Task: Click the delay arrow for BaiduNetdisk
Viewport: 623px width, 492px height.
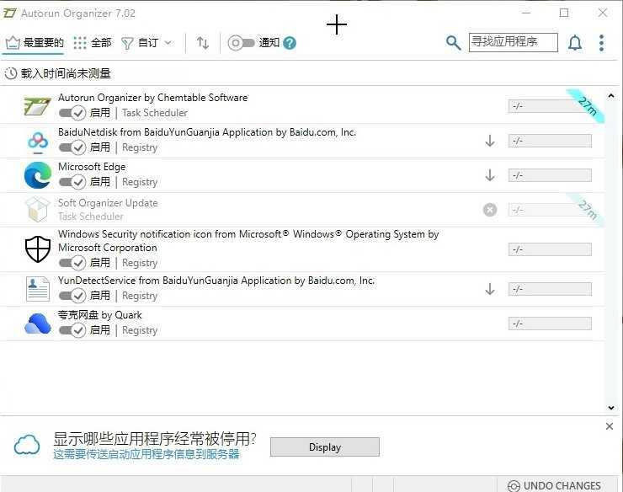Action: coord(490,141)
